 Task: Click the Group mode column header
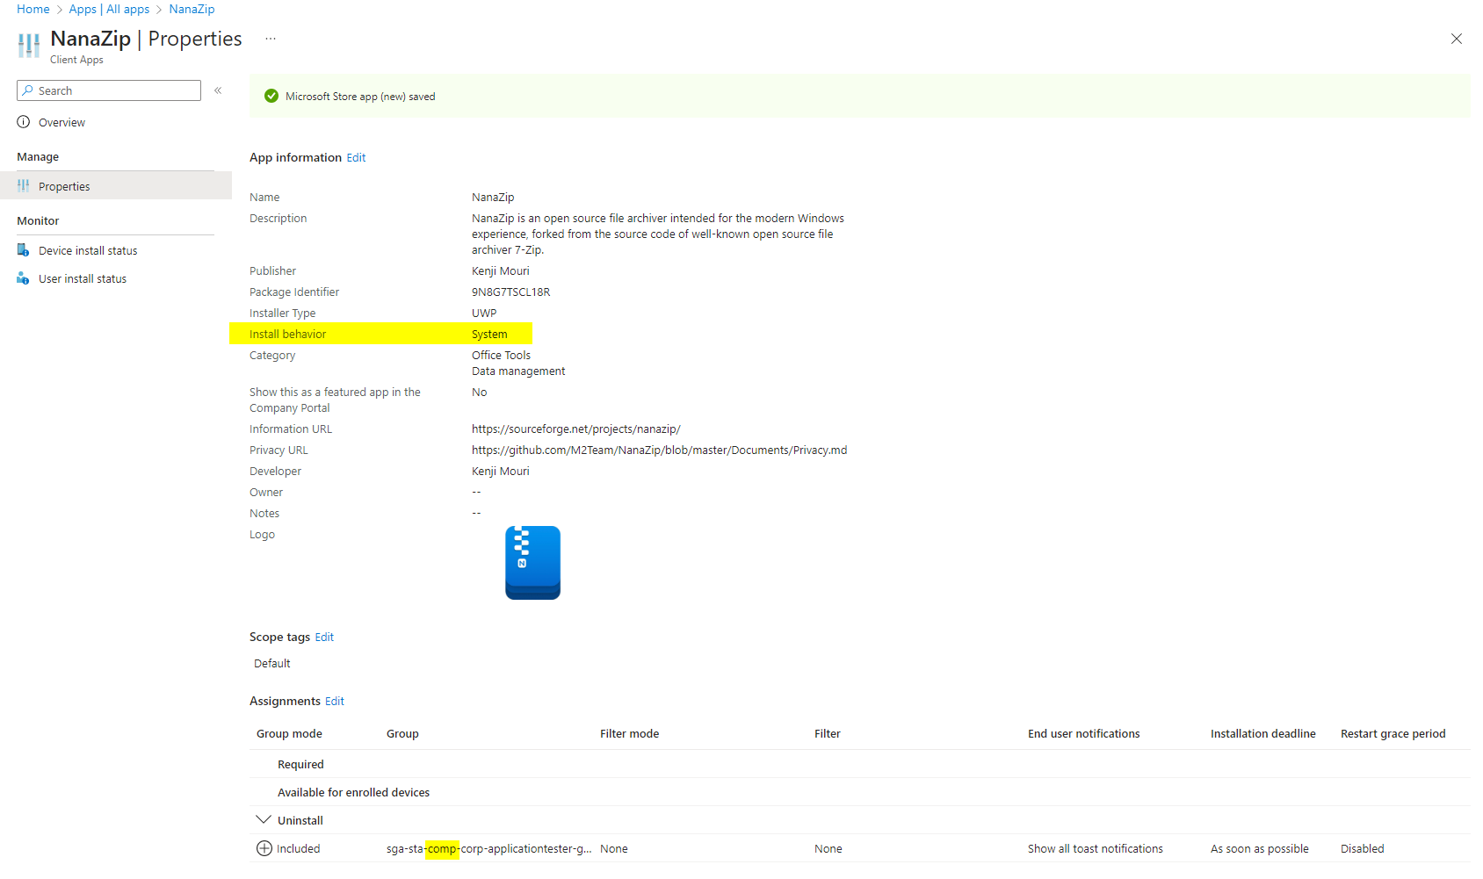(x=289, y=734)
